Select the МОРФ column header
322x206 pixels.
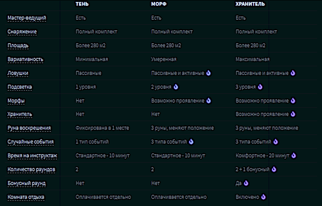pyautogui.click(x=159, y=4)
